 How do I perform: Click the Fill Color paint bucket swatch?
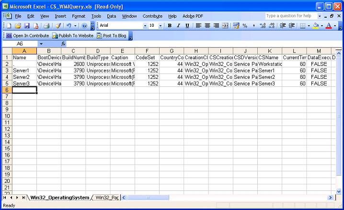pos(316,26)
